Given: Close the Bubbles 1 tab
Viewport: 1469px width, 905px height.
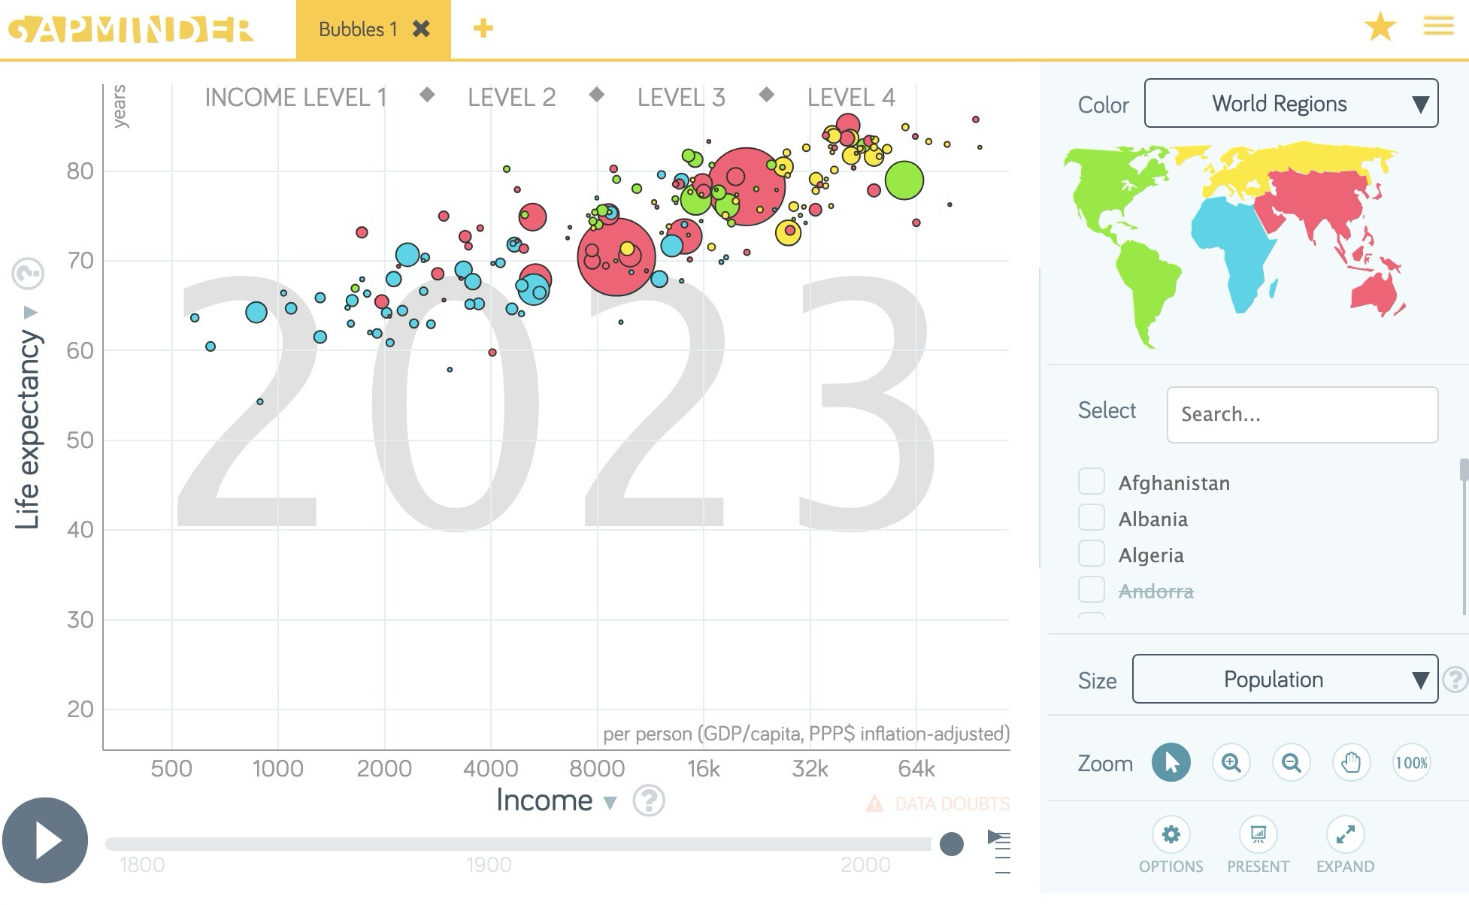Looking at the screenshot, I should [422, 29].
